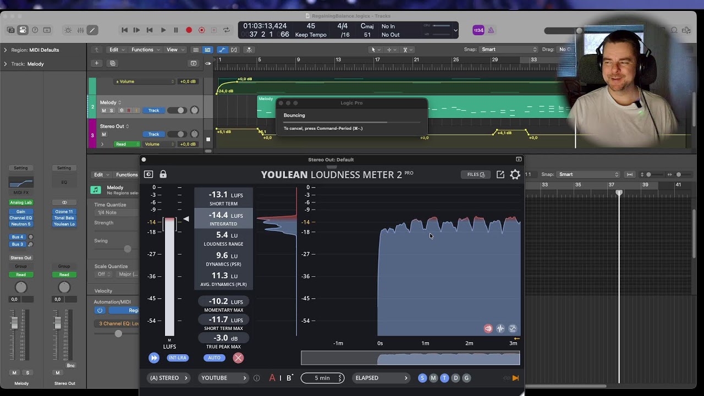Mute the Melody track header
Screen dimensions: 704x396
pos(103,111)
